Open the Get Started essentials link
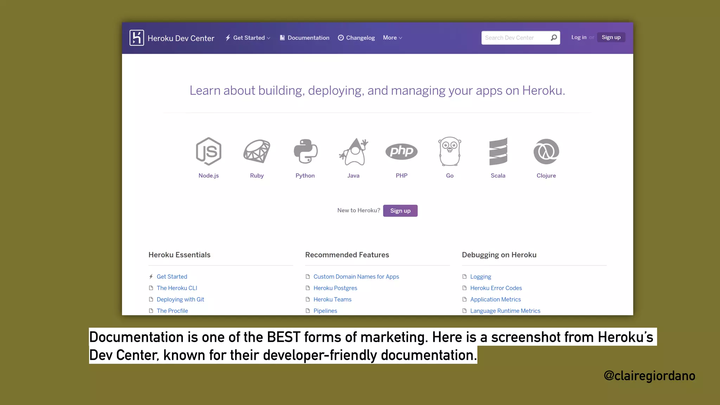The image size is (720, 405). click(x=172, y=277)
